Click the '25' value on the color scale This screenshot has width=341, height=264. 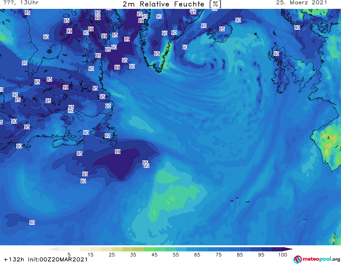click(x=112, y=255)
